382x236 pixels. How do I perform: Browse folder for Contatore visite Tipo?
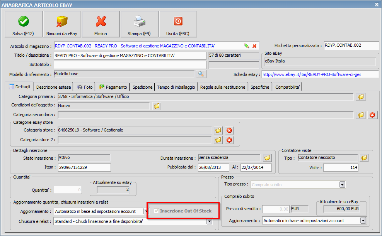click(364, 158)
